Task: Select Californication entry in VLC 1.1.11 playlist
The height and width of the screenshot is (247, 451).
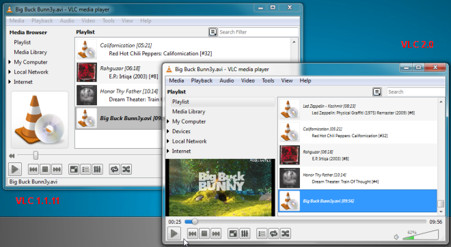Action: (x=183, y=49)
